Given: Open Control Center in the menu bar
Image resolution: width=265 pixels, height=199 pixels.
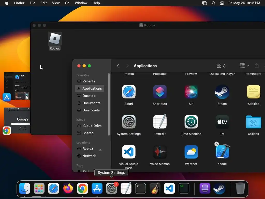Looking at the screenshot, I should pyautogui.click(x=222, y=3).
